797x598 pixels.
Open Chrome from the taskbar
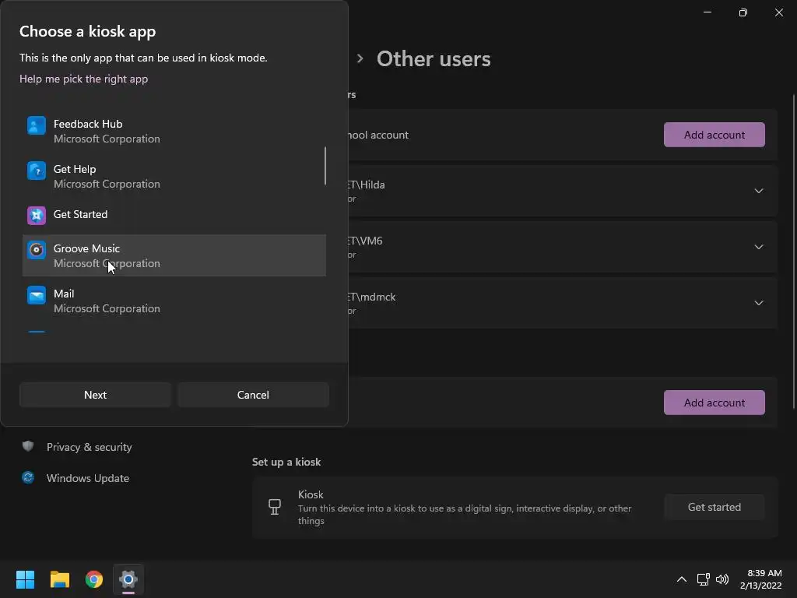click(x=94, y=579)
